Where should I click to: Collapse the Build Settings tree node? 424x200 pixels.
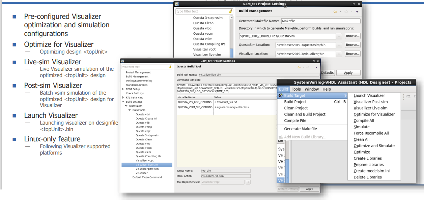[123, 102]
